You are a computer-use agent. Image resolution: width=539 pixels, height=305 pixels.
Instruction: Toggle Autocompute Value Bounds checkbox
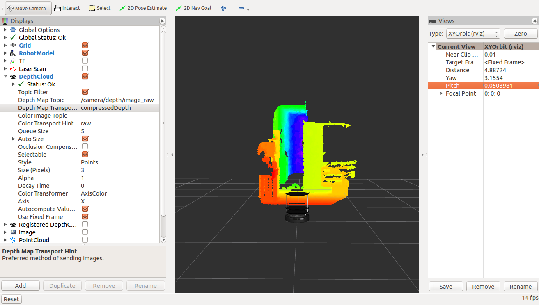pyautogui.click(x=85, y=209)
